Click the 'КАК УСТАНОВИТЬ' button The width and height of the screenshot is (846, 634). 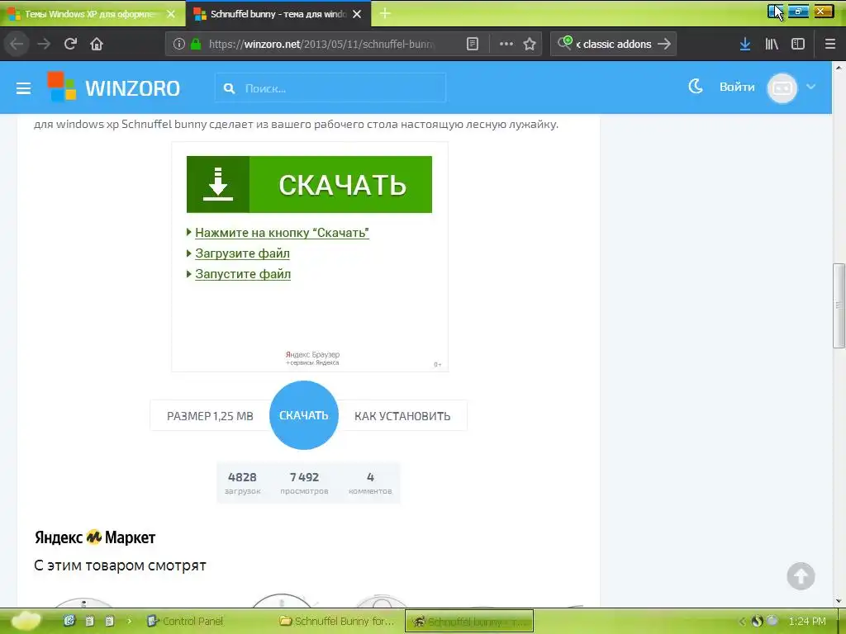[x=402, y=416]
